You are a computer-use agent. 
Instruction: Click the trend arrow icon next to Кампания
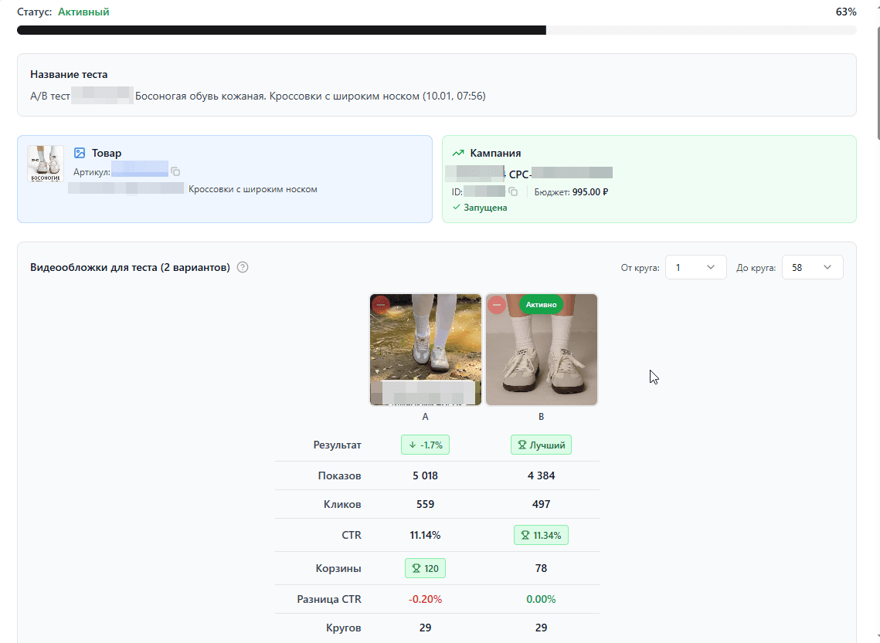458,153
